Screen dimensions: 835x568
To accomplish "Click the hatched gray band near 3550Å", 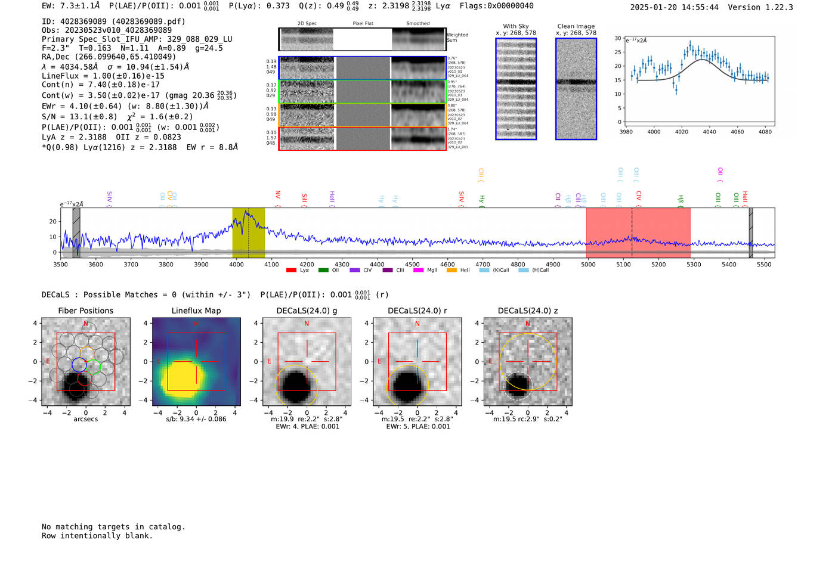I will point(76,233).
